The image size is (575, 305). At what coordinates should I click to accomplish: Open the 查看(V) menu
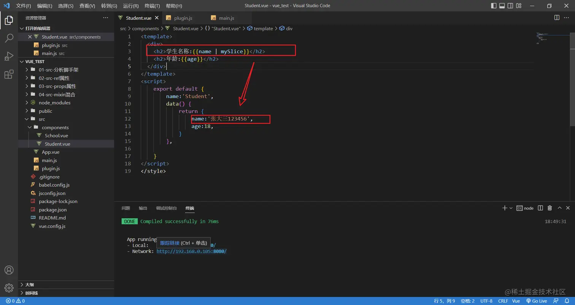coord(87,6)
